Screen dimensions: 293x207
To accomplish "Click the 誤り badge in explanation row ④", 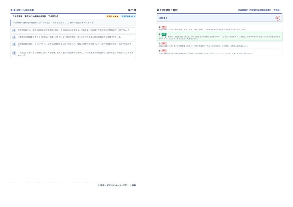I will click(x=164, y=51).
